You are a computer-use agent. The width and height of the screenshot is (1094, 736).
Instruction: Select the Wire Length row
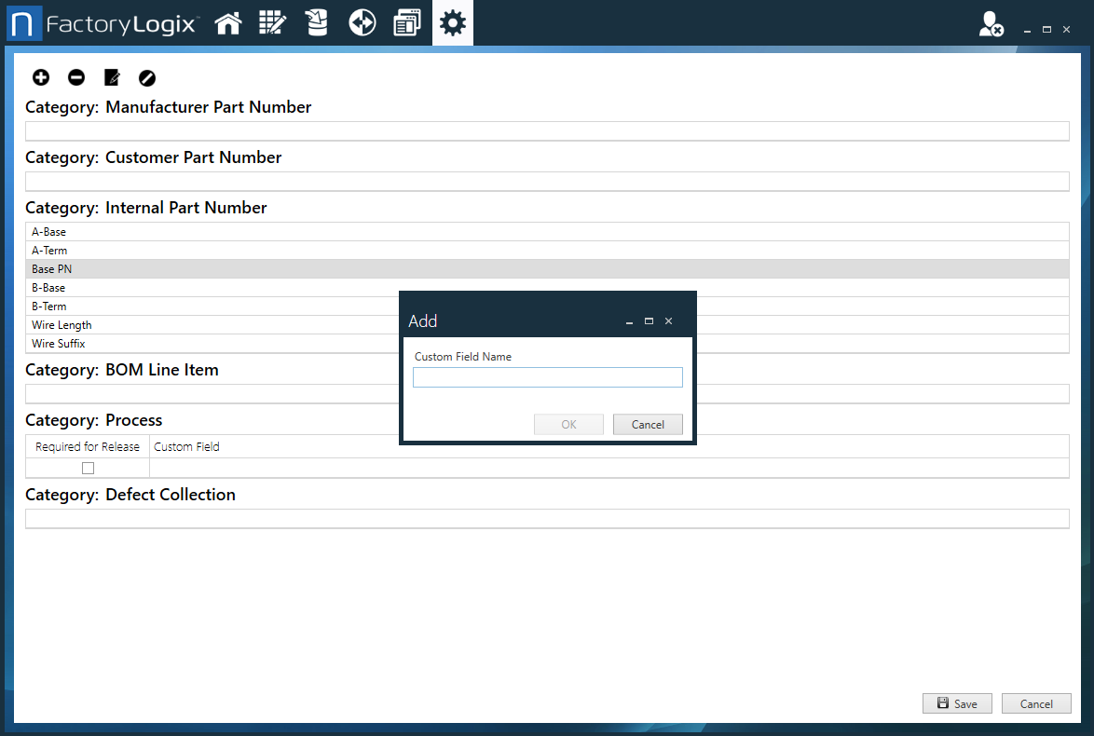click(186, 324)
